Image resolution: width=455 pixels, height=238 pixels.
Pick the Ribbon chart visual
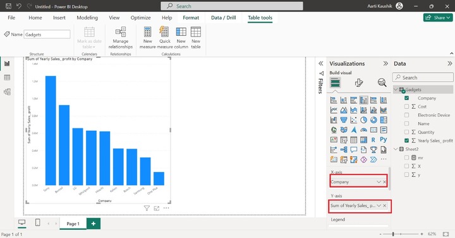pos(384,110)
